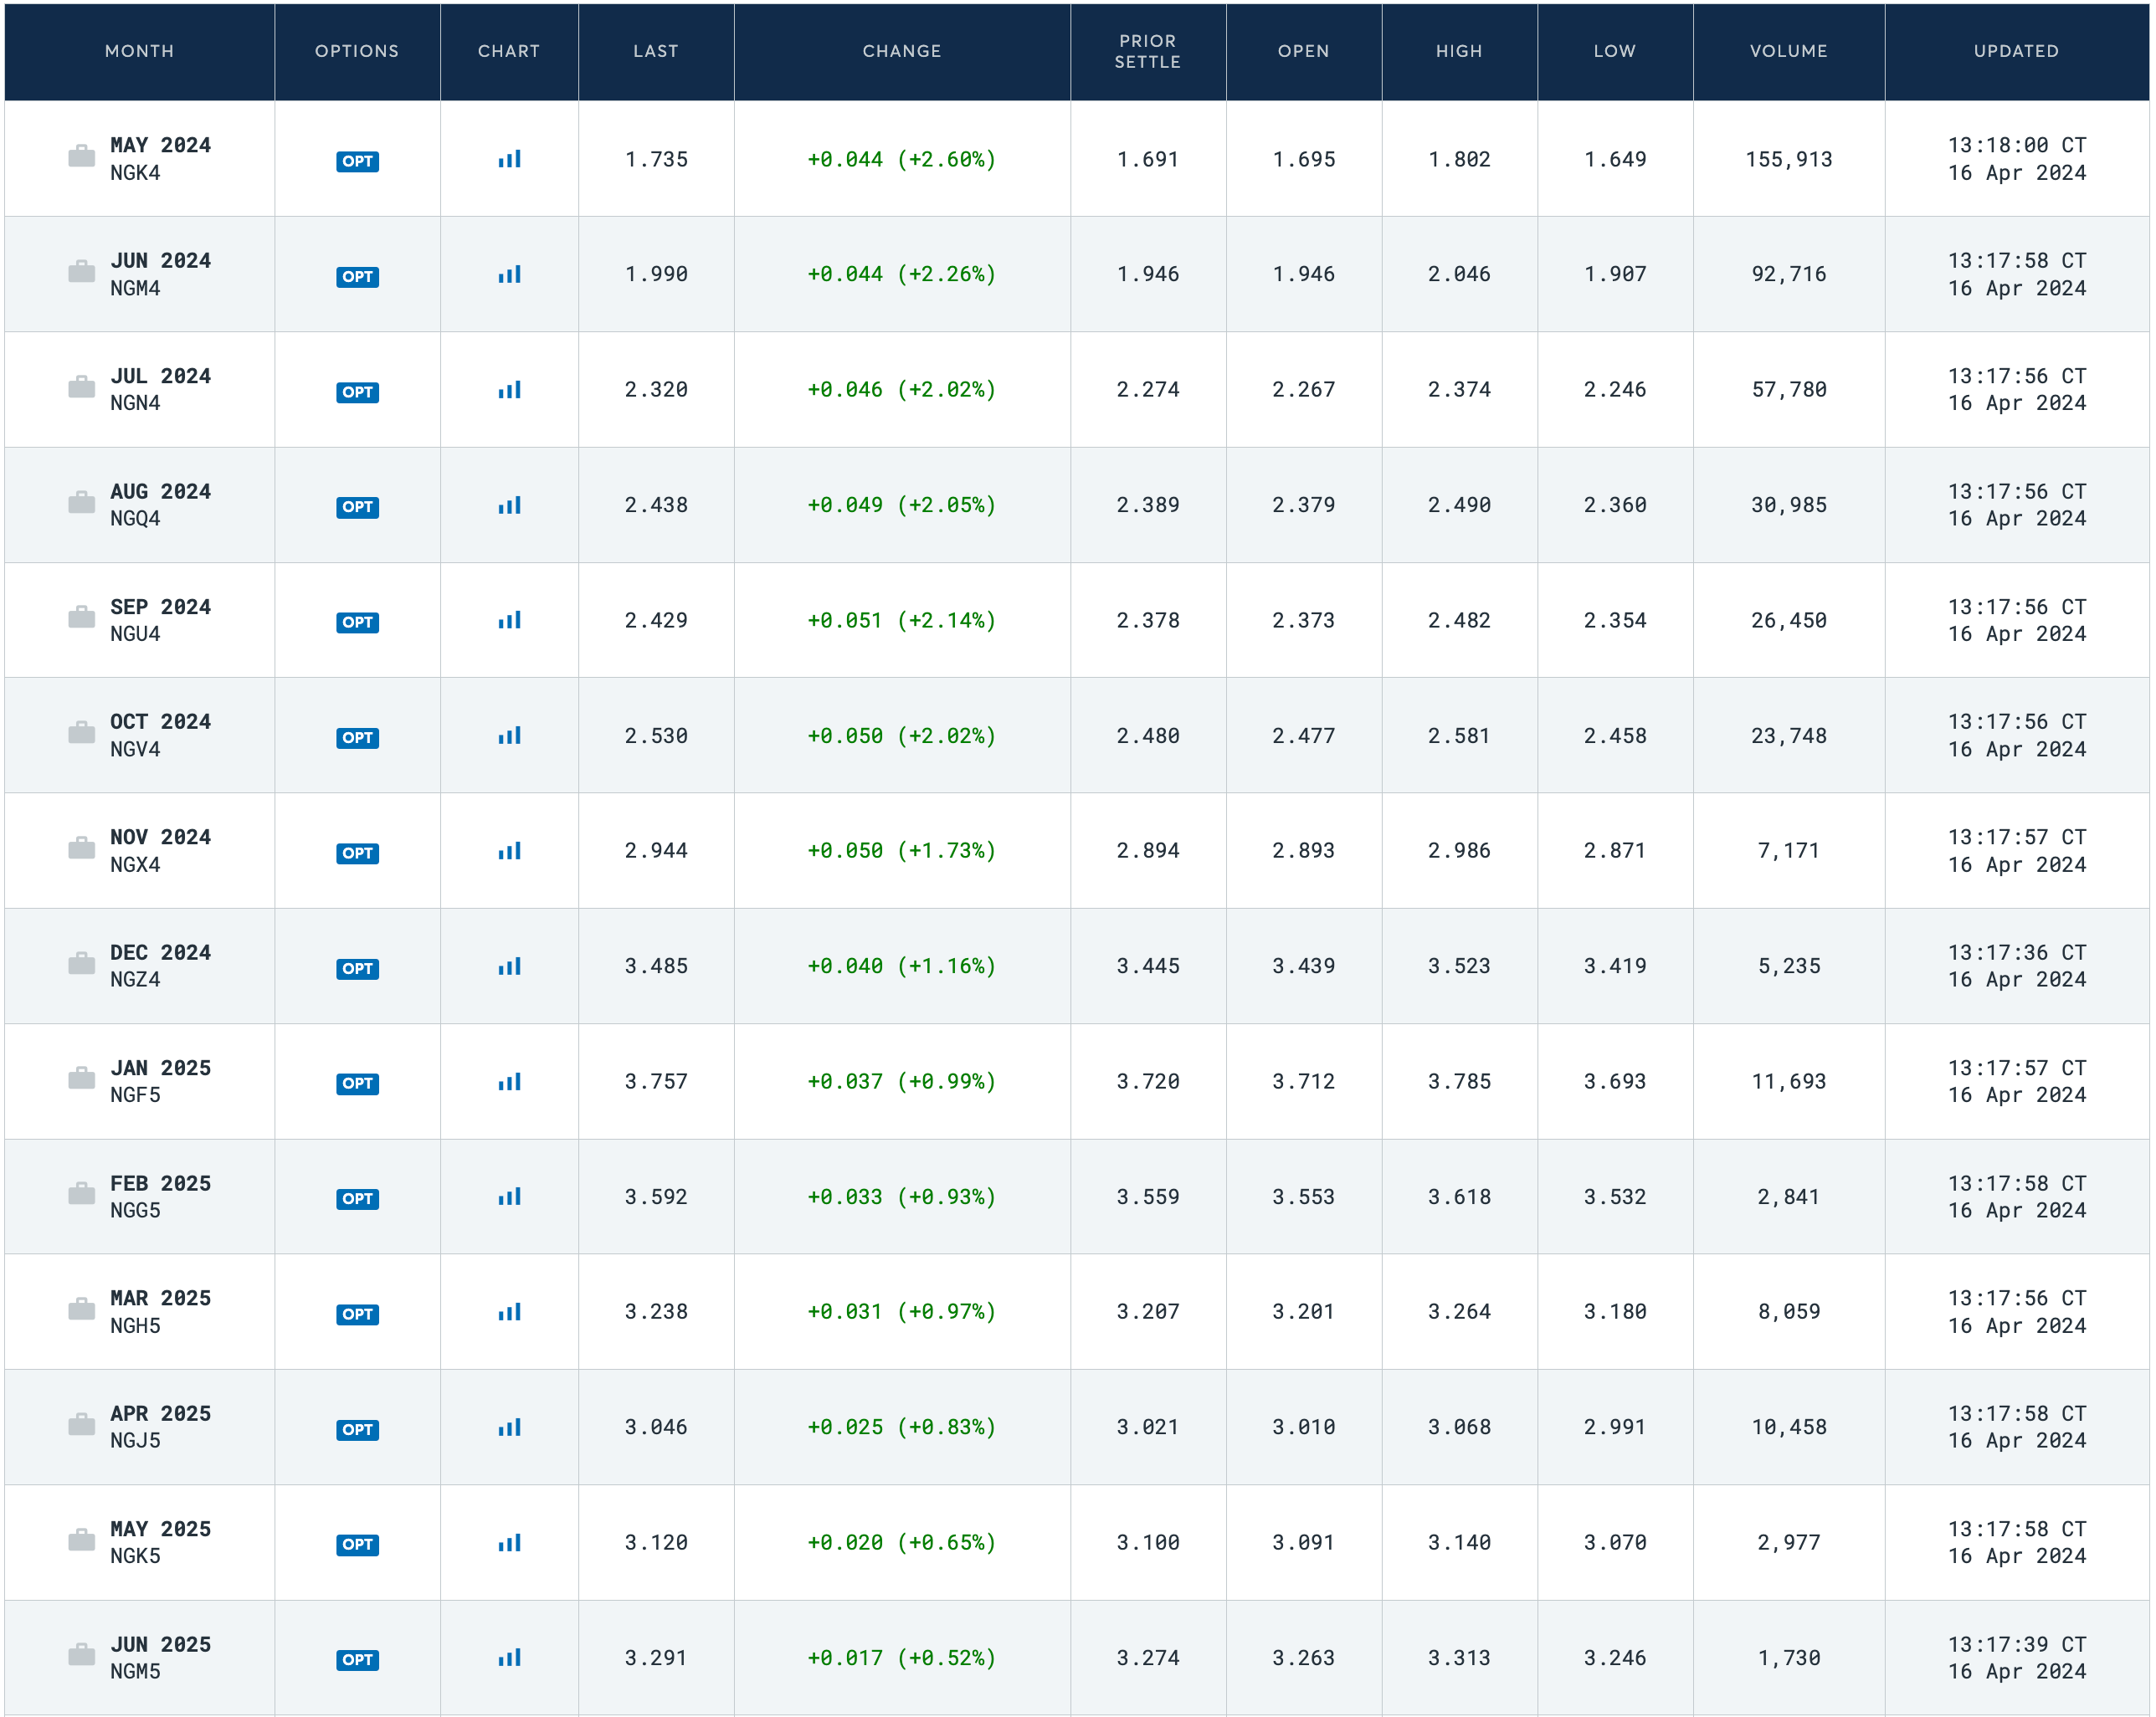
Task: Click the briefcase icon next to AUG 2024
Action: (81, 502)
